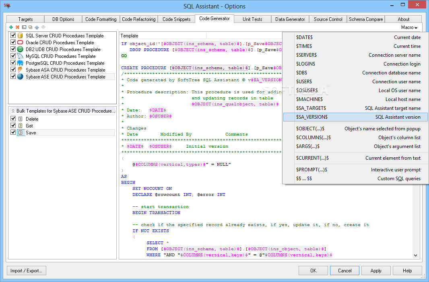
Task: Select the Code Generator tab
Action: (214, 19)
